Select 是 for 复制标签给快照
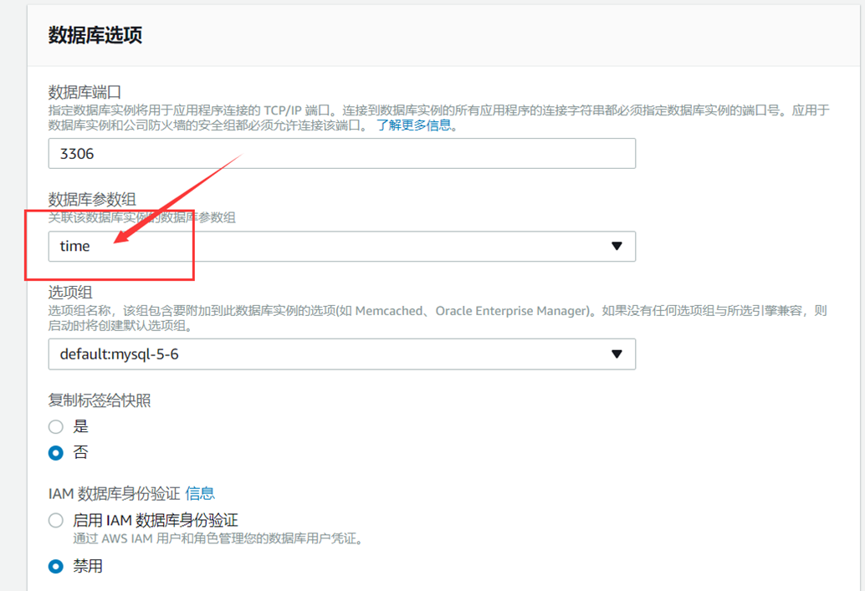The height and width of the screenshot is (591, 865). tap(55, 426)
